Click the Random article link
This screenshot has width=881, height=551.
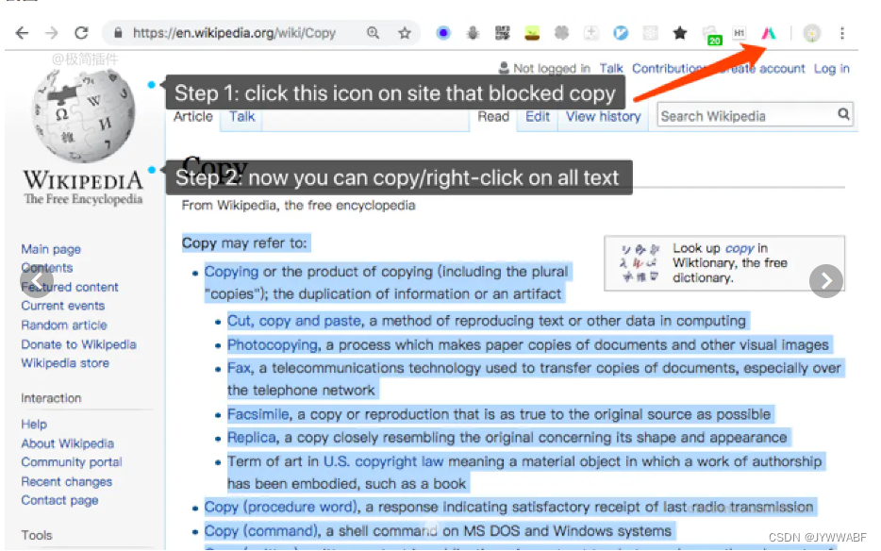pos(64,325)
